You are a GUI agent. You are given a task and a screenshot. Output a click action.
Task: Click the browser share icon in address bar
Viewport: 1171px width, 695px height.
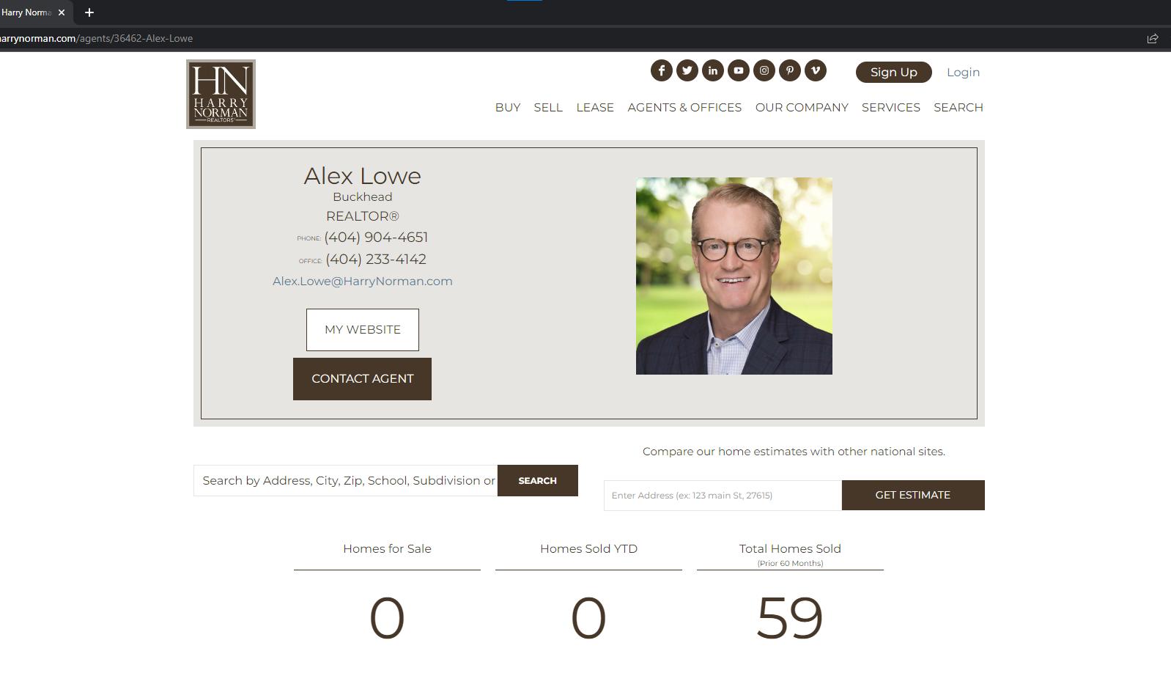pos(1152,38)
